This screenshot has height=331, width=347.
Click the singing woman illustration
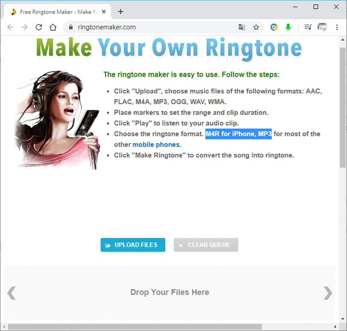pyautogui.click(x=57, y=120)
